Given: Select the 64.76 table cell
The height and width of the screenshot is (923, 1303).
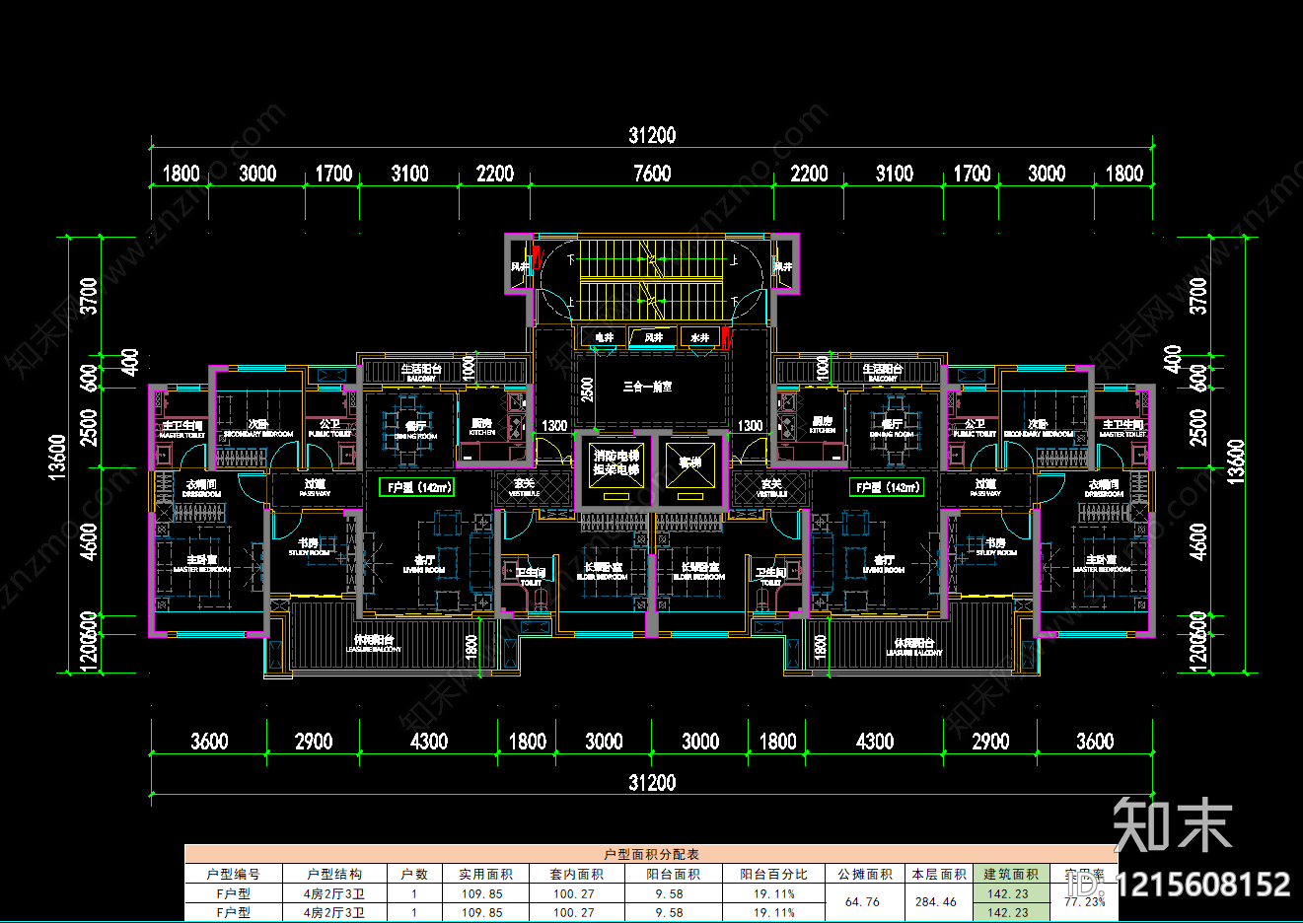Looking at the screenshot, I should click(864, 901).
